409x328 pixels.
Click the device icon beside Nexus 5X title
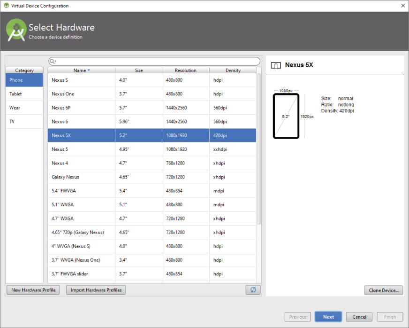click(276, 65)
